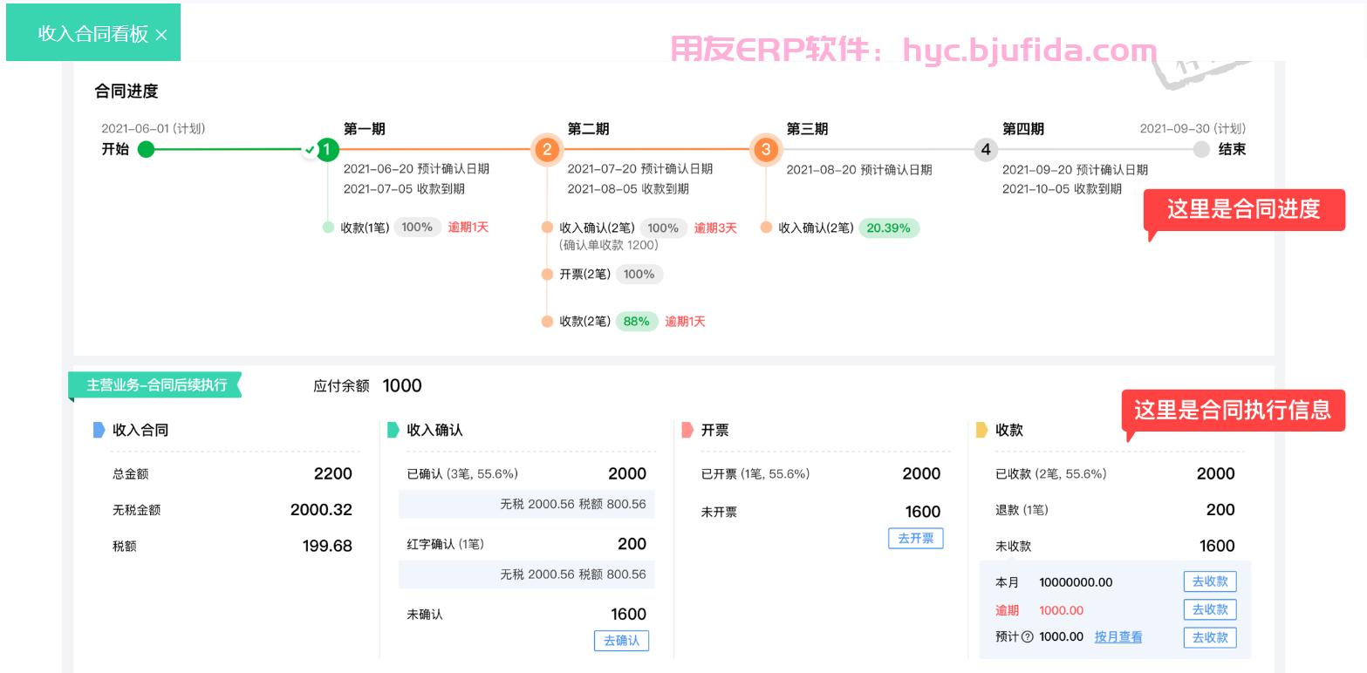Click the 税额 value 199.68
The width and height of the screenshot is (1367, 673).
[x=327, y=546]
